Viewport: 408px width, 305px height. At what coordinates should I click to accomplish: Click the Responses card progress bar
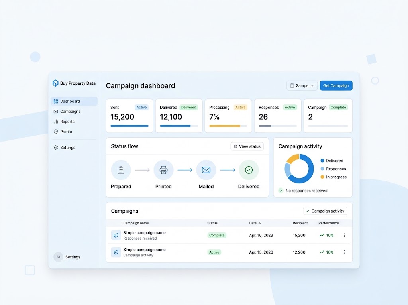278,126
